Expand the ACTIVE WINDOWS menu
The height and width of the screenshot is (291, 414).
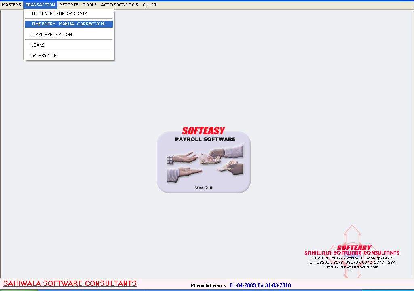(x=119, y=5)
